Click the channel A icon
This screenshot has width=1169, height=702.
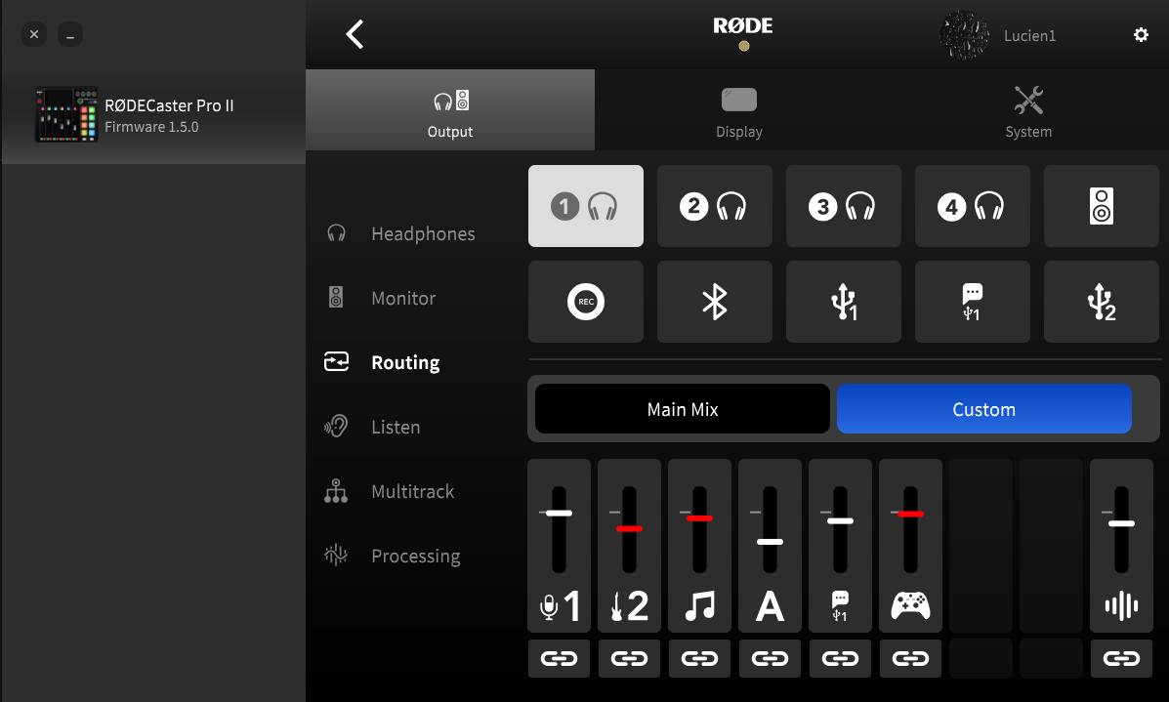point(770,606)
